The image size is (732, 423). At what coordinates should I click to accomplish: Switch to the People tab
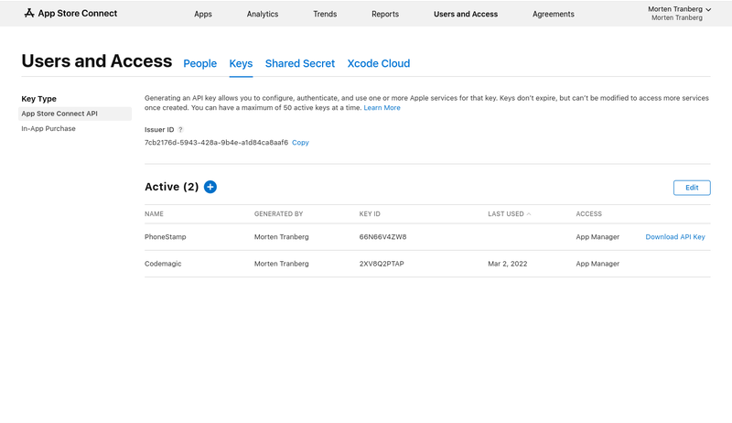coord(199,63)
